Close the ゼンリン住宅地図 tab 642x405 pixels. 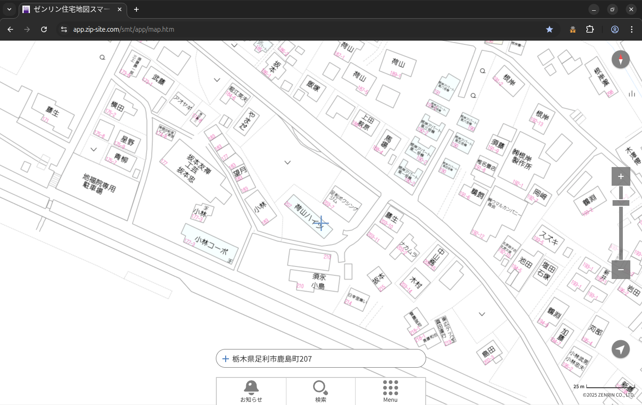(120, 9)
